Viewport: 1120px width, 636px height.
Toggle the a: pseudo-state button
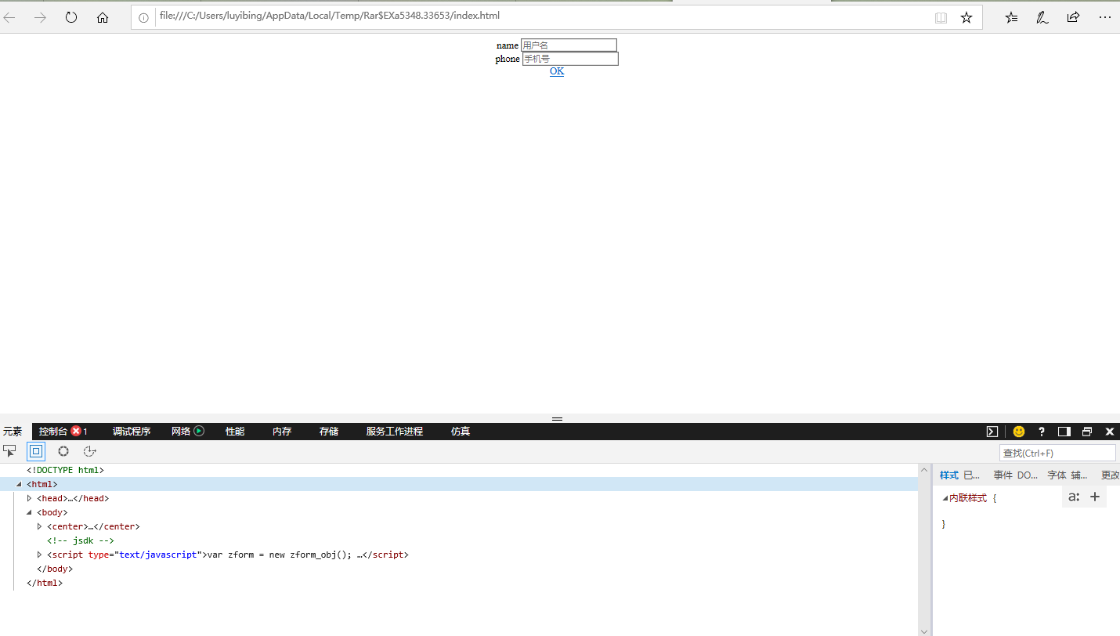point(1074,497)
